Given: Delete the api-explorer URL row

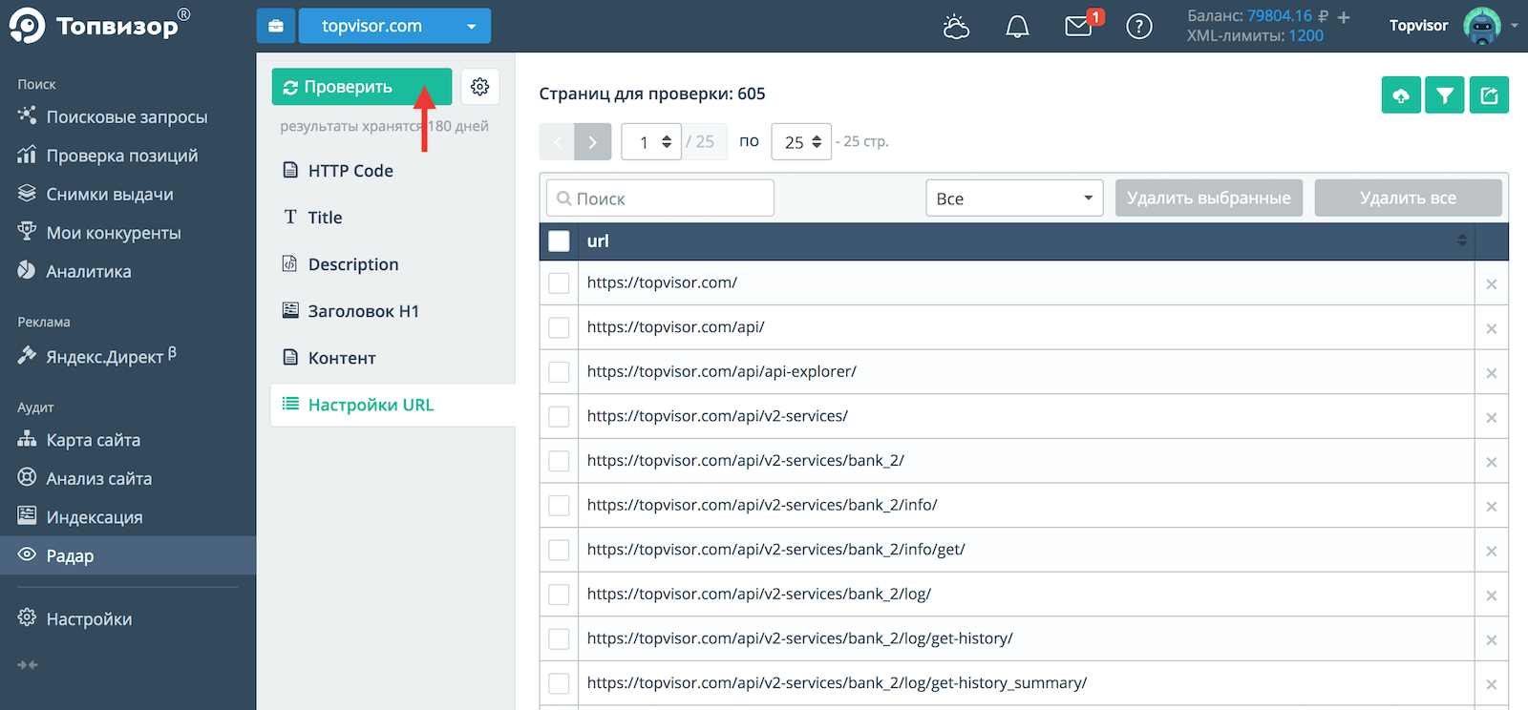Looking at the screenshot, I should (1492, 373).
